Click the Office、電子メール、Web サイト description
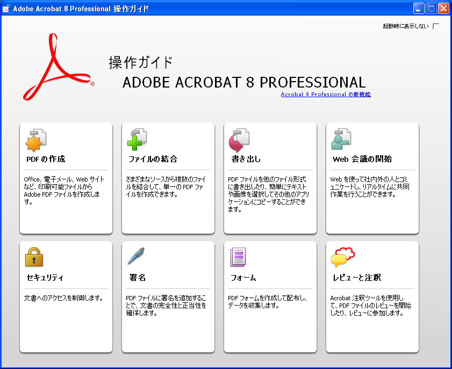The height and width of the screenshot is (369, 452). point(64,190)
